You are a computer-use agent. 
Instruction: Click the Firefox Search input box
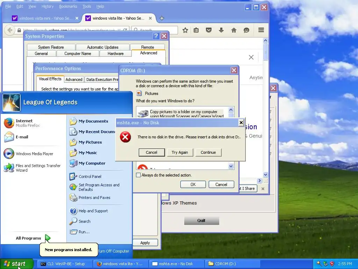155,30
